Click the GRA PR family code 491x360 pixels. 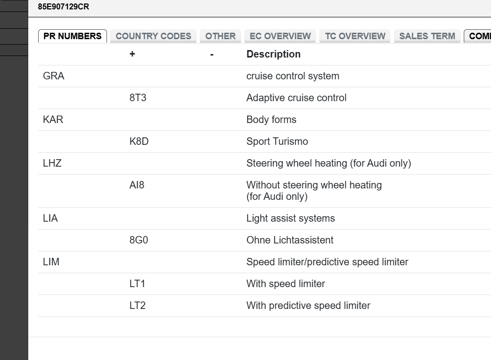point(54,76)
